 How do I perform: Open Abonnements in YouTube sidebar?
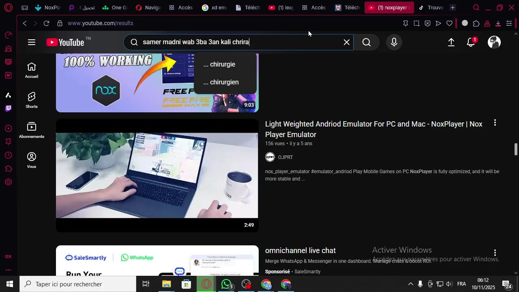(32, 130)
